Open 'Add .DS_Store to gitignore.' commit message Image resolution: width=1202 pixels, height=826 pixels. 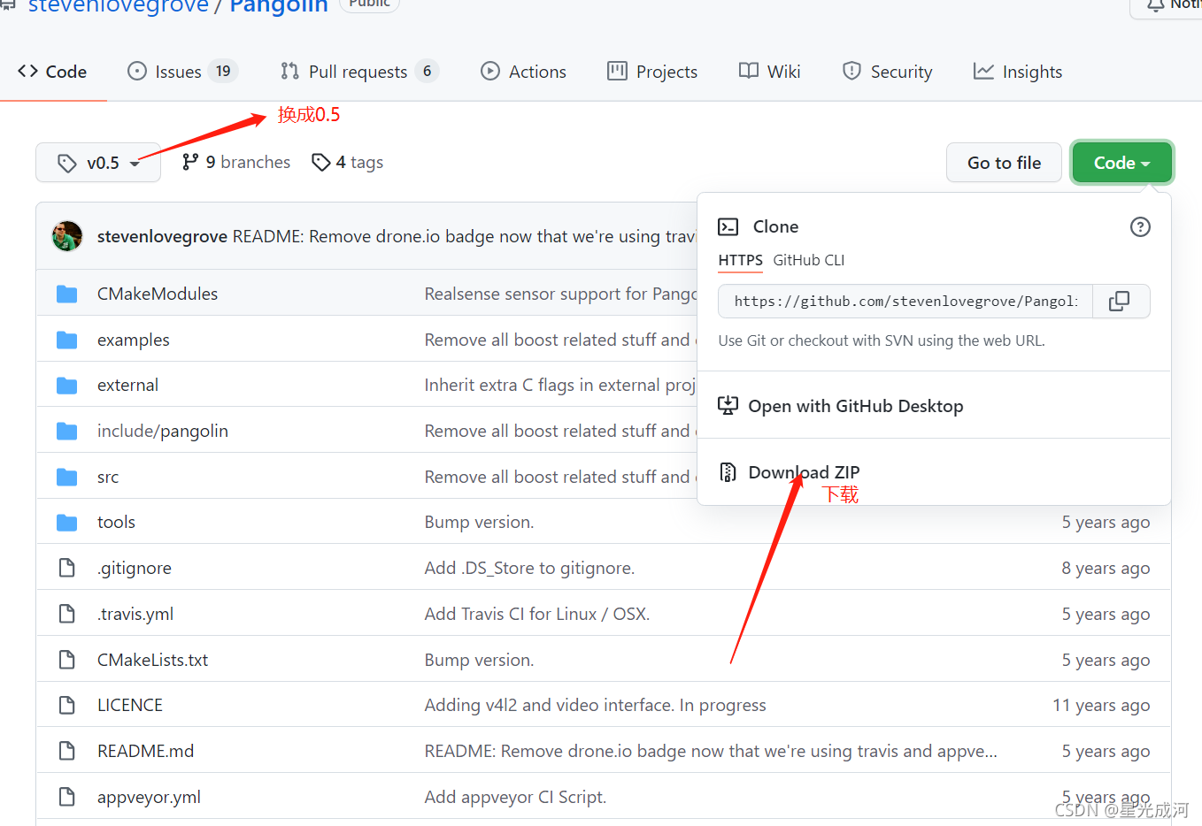[529, 569]
